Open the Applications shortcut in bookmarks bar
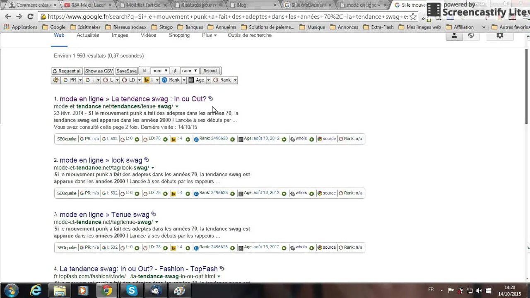 click(x=21, y=27)
